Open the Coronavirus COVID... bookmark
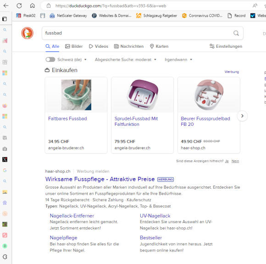Screen dimensions: 266x264 [x=202, y=16]
